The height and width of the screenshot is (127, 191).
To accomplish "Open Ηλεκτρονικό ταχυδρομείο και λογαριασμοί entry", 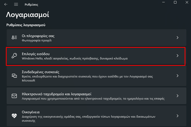I will 97,96.
